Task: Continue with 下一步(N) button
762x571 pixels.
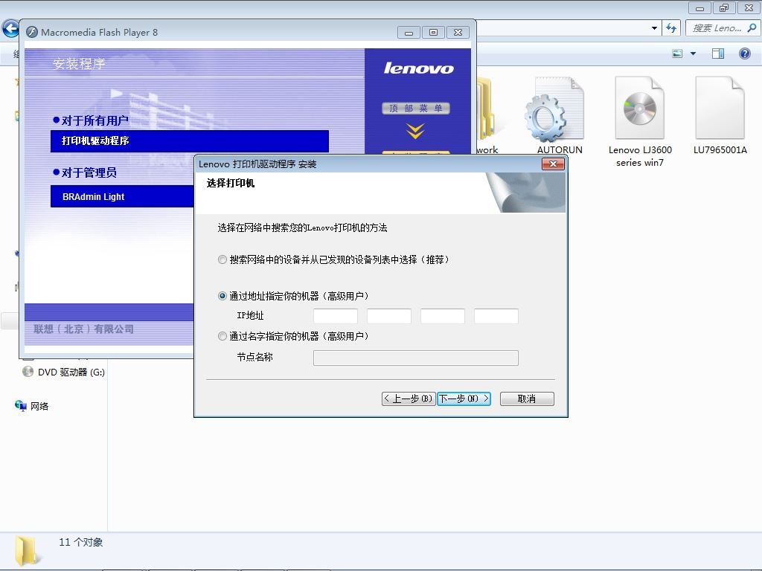Action: [x=464, y=399]
